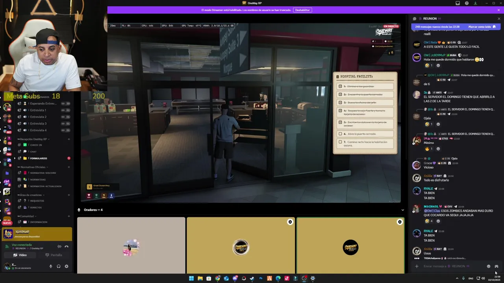
Task: Open Windows Start menu
Action: (x=191, y=278)
